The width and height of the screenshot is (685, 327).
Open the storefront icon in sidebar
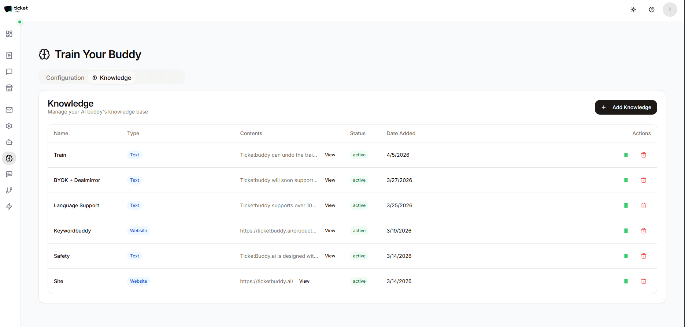click(x=9, y=88)
